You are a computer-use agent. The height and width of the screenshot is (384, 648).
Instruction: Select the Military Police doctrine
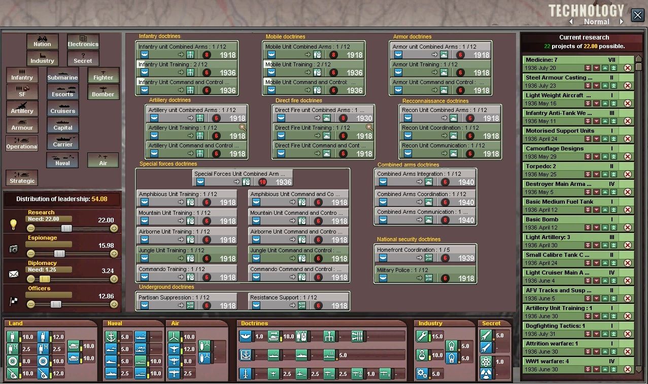pyautogui.click(x=425, y=274)
